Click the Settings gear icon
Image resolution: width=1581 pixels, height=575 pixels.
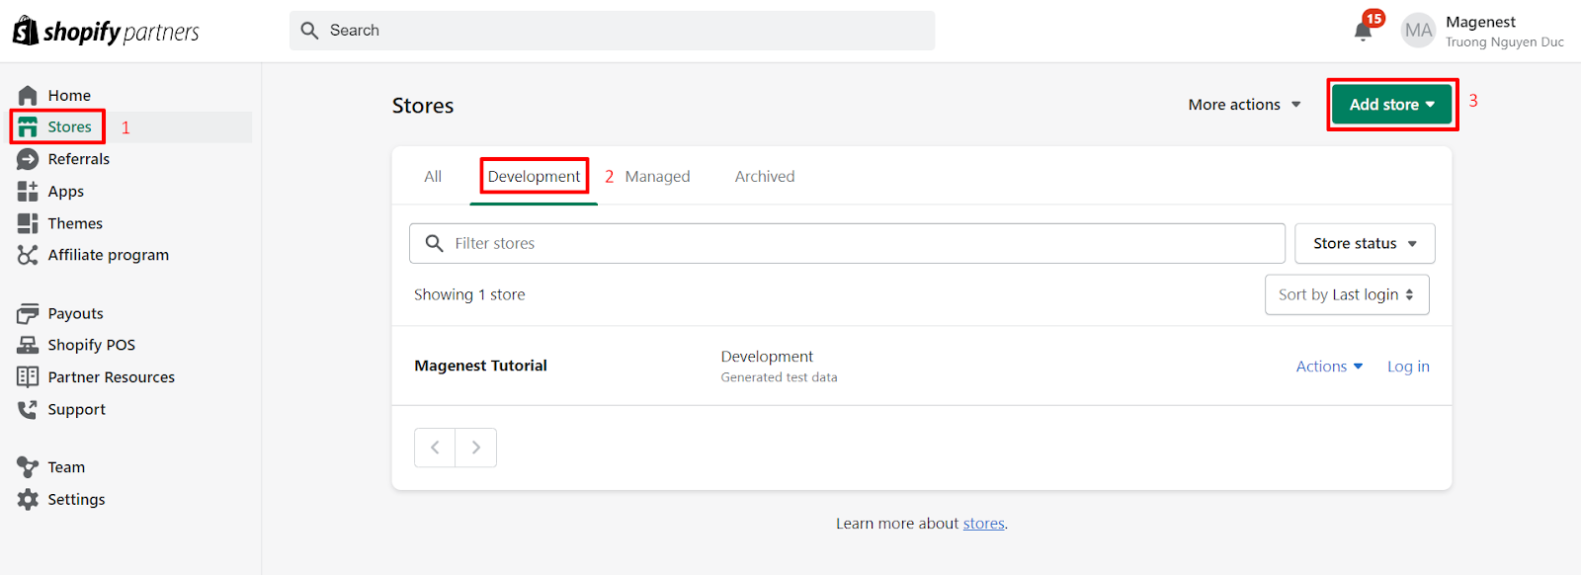(28, 499)
